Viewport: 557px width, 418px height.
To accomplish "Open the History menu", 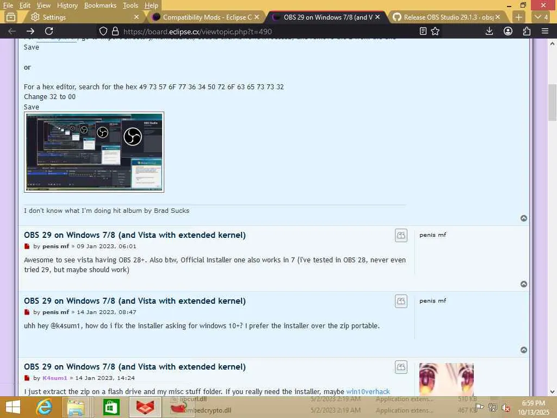I will [67, 5].
